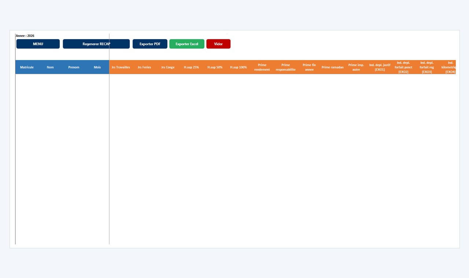Select the Jrs Feries column header
Screen dimensions: 469x278
point(144,67)
